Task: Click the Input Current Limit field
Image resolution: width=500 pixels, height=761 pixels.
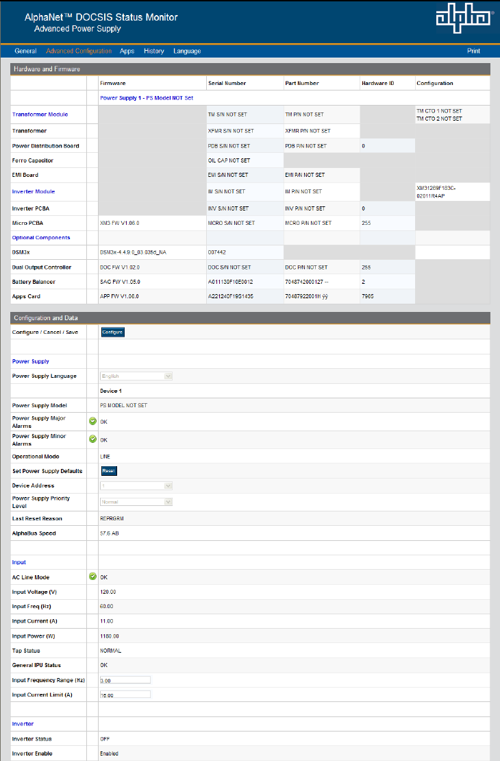Action: click(125, 695)
